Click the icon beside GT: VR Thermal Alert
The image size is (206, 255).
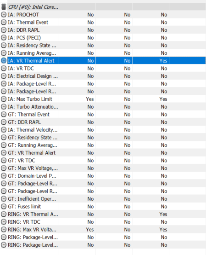(4, 153)
